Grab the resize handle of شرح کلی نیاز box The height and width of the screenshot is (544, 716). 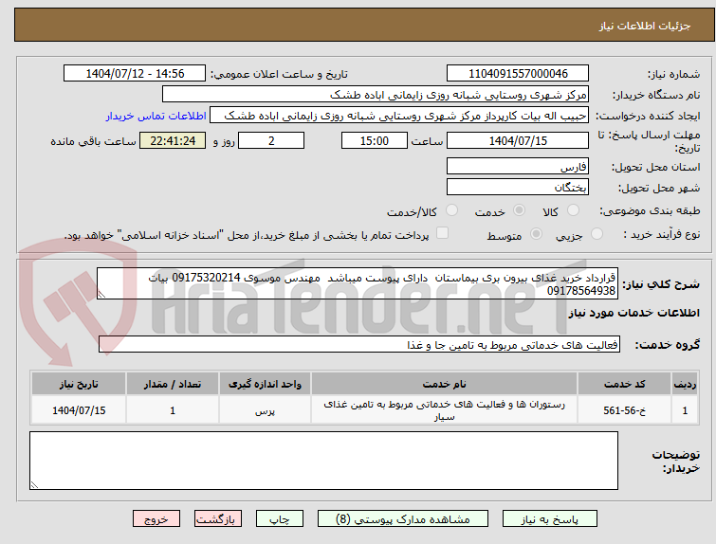click(x=101, y=295)
